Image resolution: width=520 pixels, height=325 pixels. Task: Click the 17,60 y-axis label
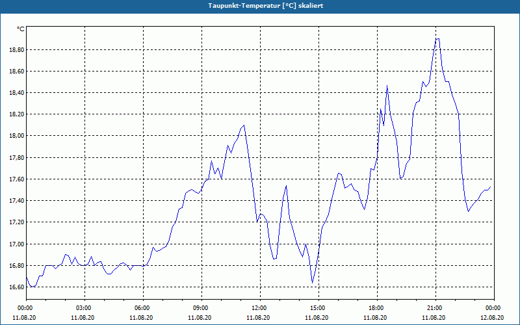(x=16, y=179)
